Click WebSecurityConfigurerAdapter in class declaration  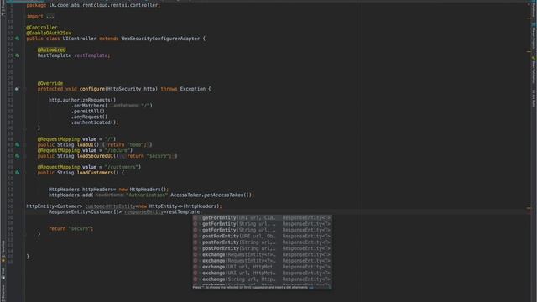160,39
